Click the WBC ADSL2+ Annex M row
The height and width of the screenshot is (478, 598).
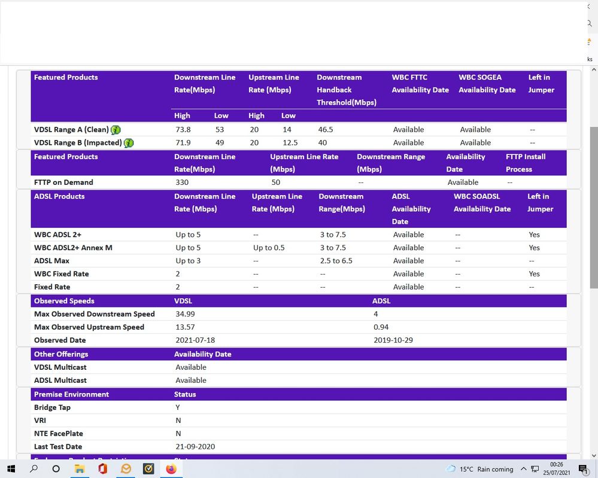pos(73,248)
